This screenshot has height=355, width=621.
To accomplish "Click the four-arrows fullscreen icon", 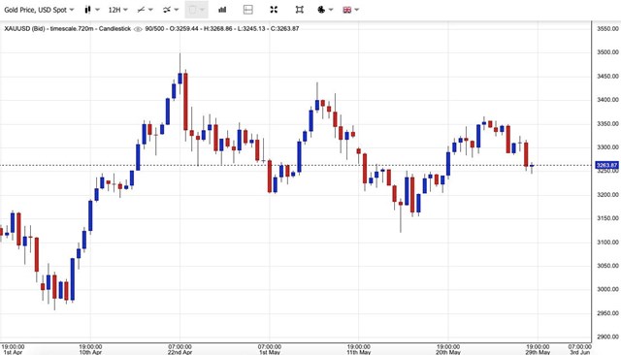I will [x=274, y=10].
